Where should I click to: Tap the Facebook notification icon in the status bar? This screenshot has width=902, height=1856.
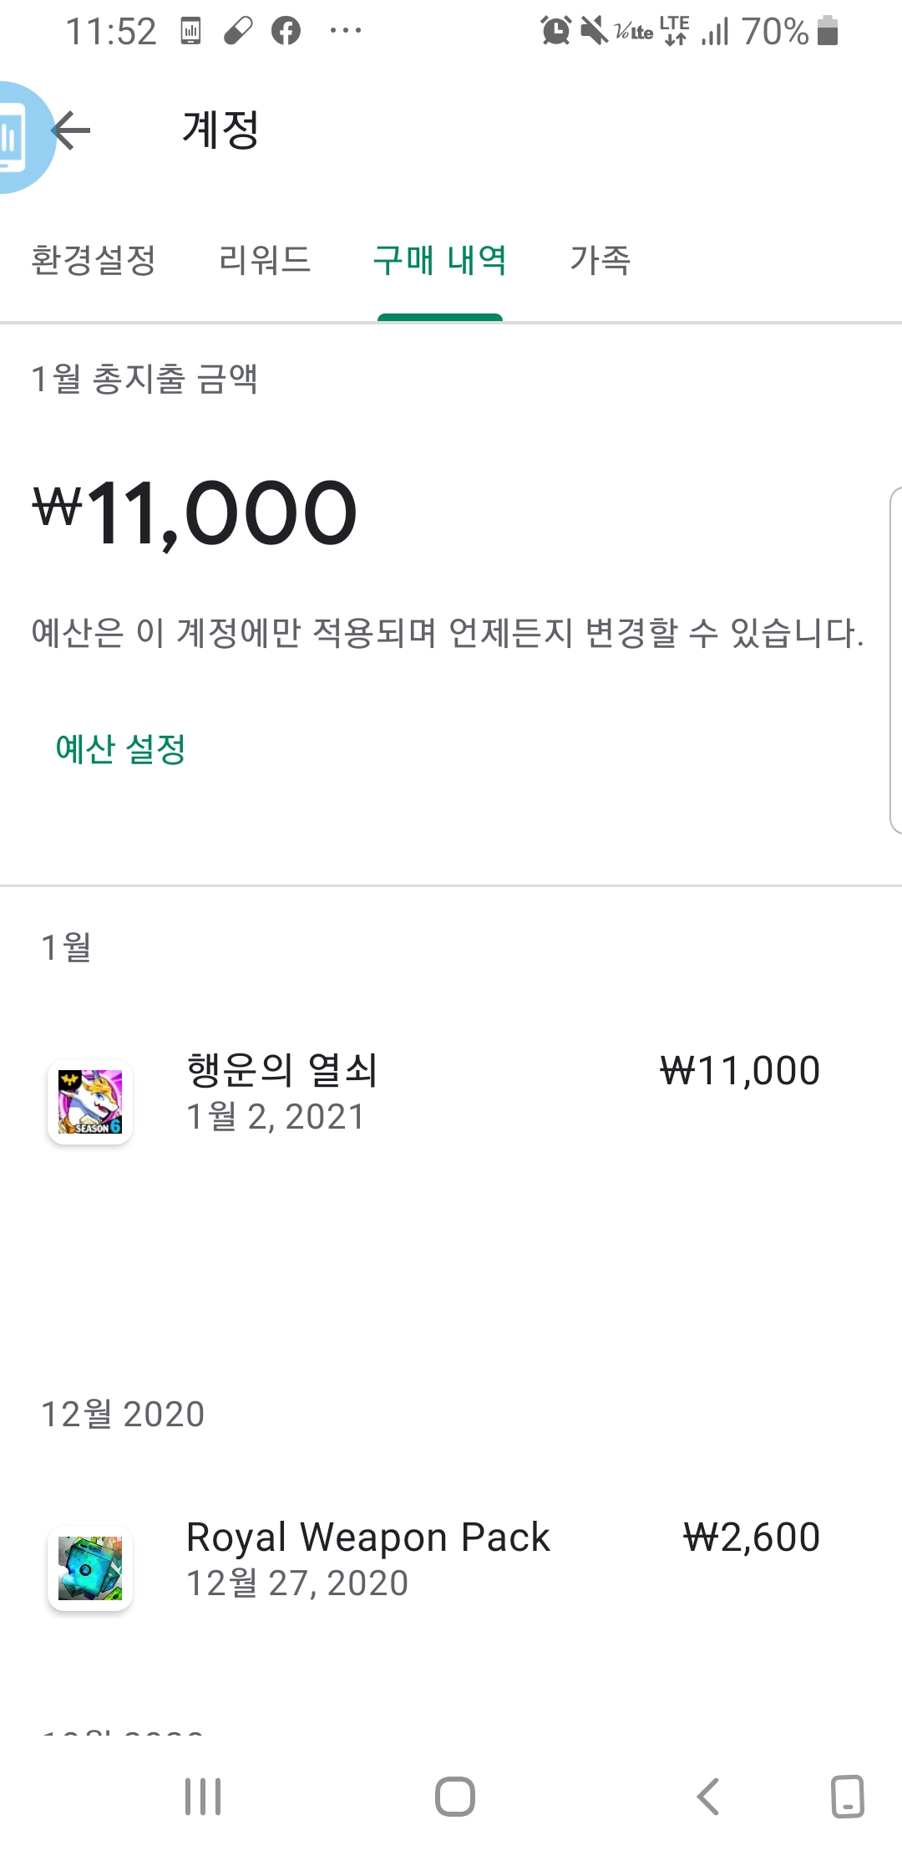(x=286, y=32)
